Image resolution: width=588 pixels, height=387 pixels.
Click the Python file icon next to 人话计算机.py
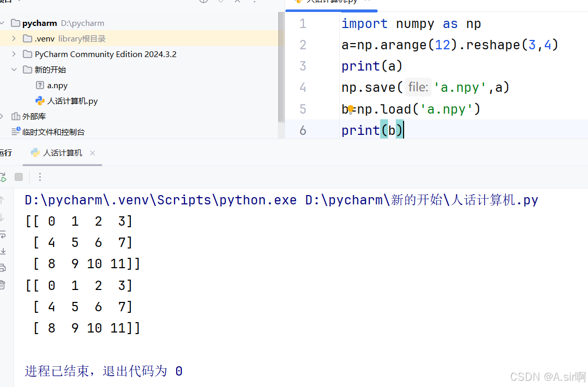(x=39, y=101)
